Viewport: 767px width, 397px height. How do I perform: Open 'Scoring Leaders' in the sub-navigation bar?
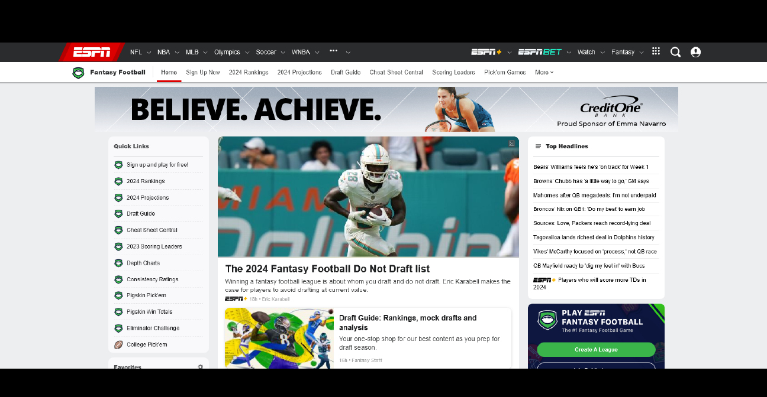453,73
